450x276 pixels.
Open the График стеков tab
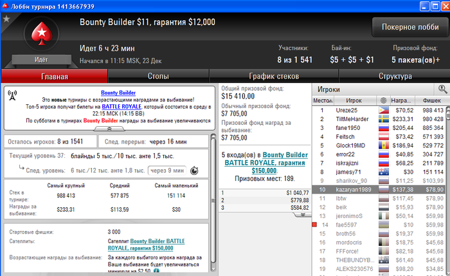274,76
